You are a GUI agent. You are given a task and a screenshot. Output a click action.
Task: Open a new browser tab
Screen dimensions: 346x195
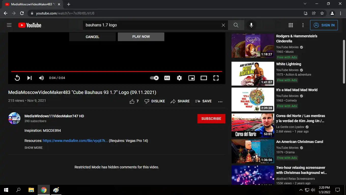coord(69,4)
